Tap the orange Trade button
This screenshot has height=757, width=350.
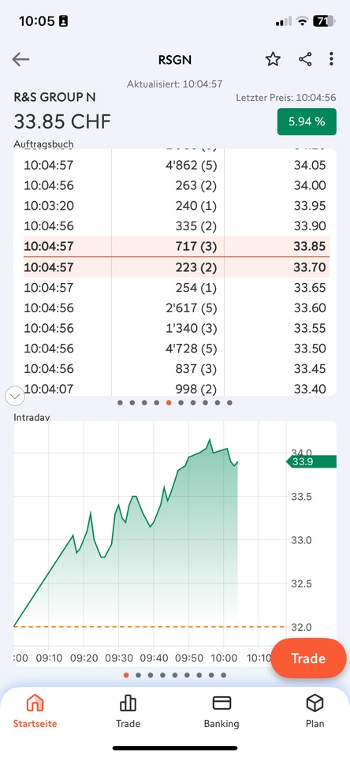[308, 658]
